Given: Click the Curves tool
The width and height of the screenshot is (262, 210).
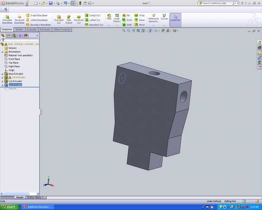Looking at the screenshot, I should (164, 17).
